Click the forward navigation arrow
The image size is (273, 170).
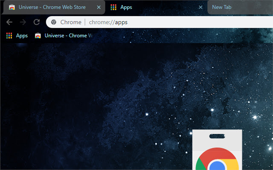[23, 22]
